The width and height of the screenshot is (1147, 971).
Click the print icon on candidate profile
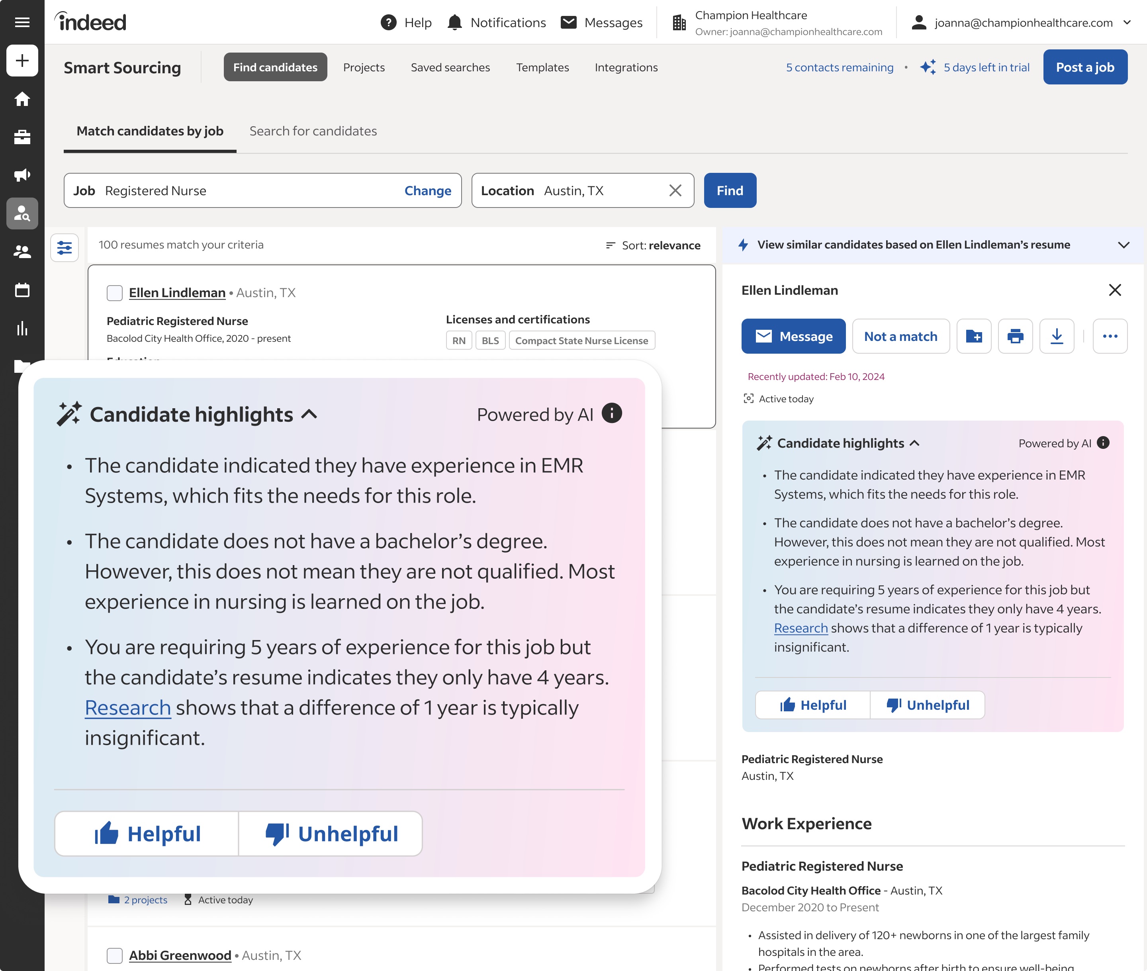(1015, 336)
